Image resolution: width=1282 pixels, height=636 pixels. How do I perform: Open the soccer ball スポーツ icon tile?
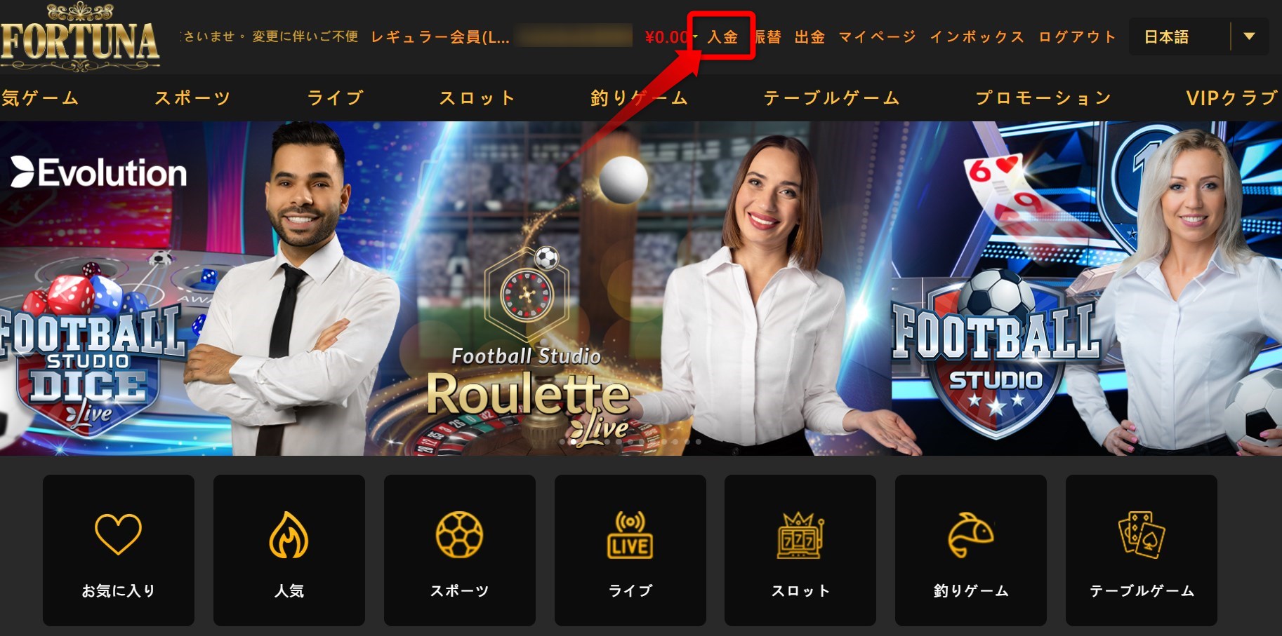pos(459,535)
